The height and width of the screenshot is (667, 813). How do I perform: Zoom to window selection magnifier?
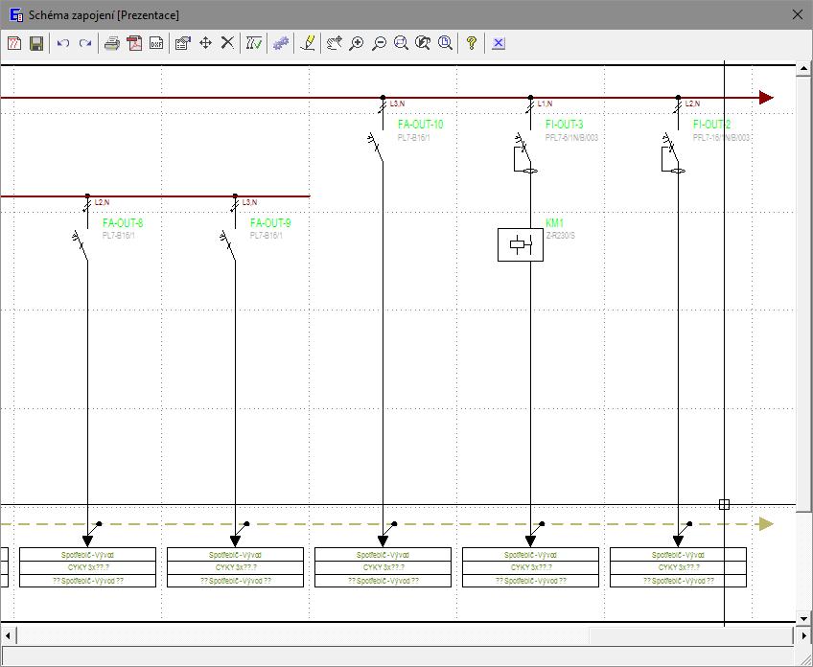[x=401, y=43]
